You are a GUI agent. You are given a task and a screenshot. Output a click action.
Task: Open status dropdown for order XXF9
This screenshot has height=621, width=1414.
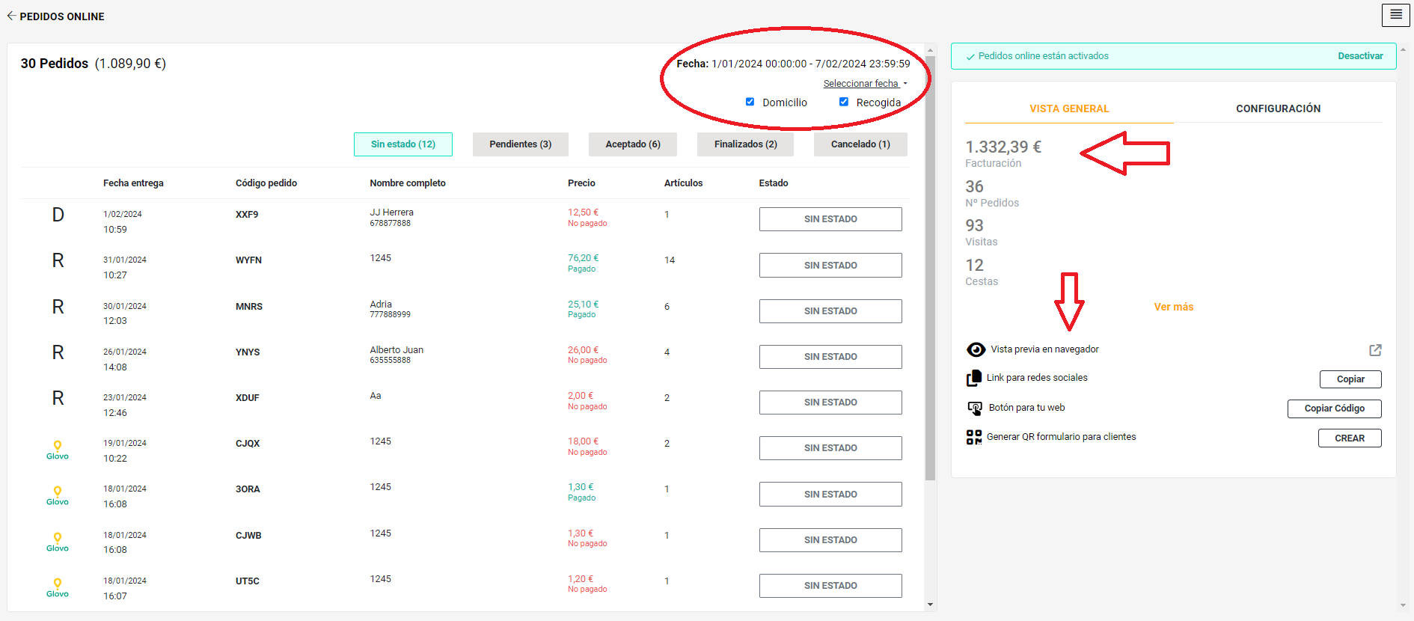point(830,219)
